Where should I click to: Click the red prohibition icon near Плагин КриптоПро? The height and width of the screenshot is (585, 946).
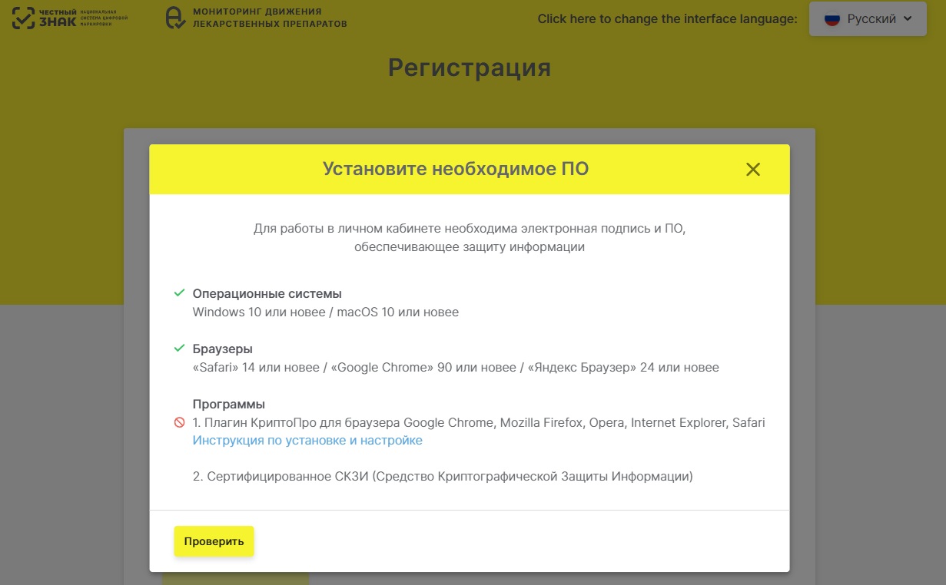(x=178, y=423)
